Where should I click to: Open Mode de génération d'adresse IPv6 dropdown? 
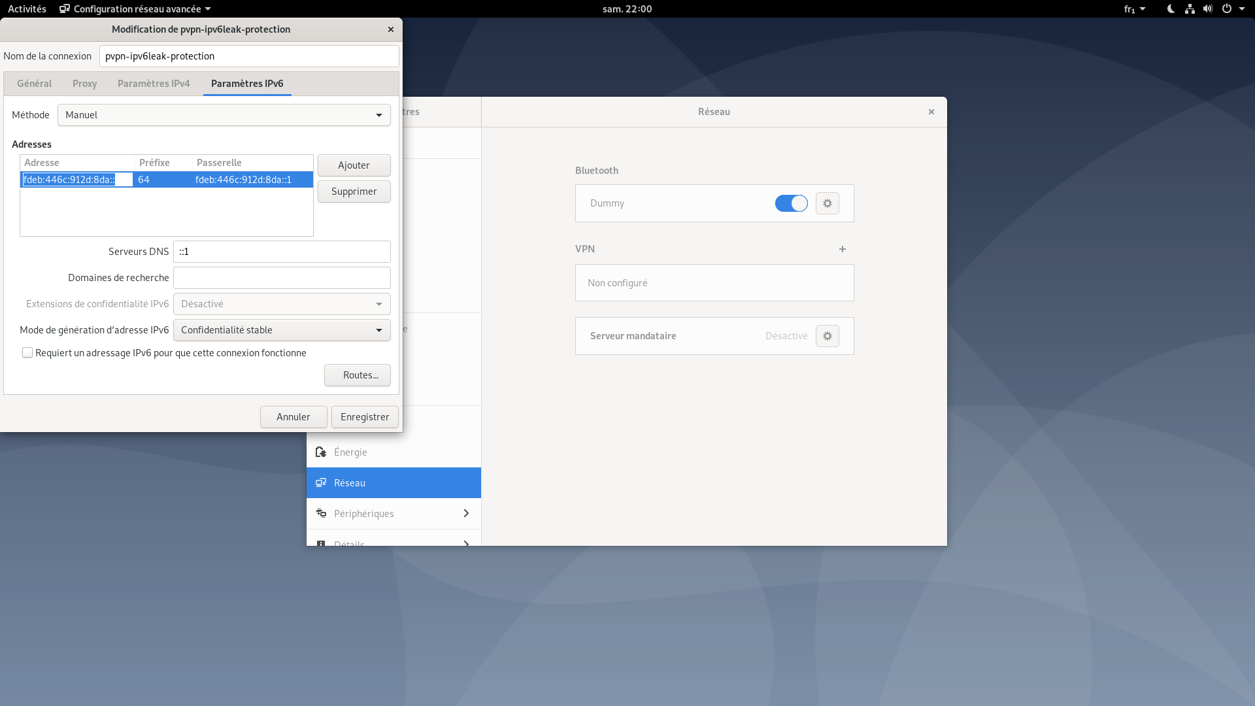280,329
